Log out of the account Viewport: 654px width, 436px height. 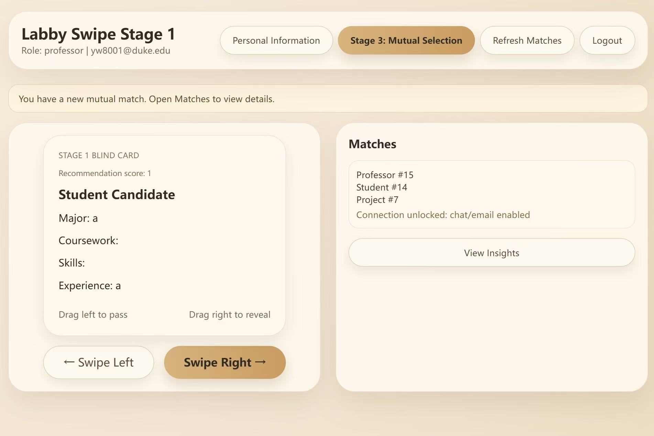[x=607, y=40]
